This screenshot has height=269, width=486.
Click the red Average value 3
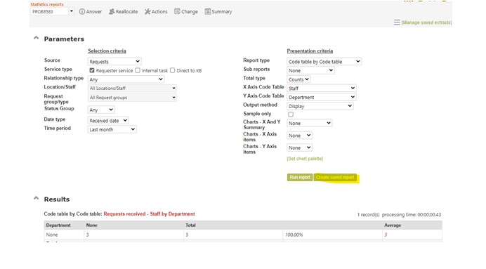(386, 235)
